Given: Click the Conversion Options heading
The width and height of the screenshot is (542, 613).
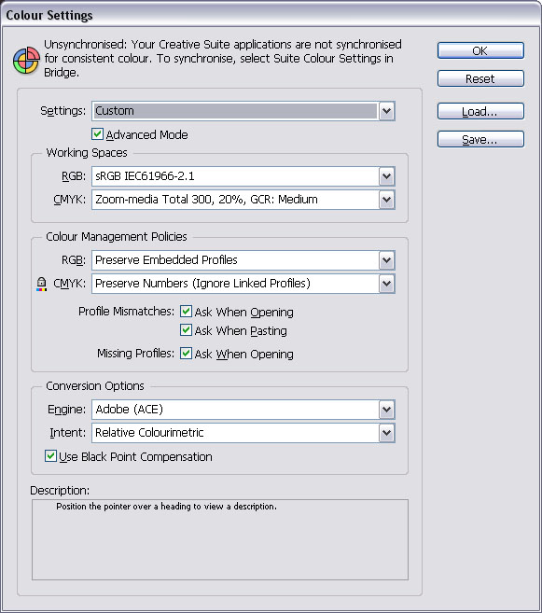Looking at the screenshot, I should 95,386.
